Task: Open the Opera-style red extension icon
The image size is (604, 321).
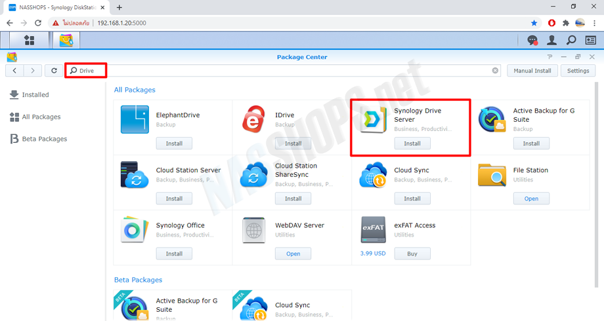Action: click(x=551, y=23)
